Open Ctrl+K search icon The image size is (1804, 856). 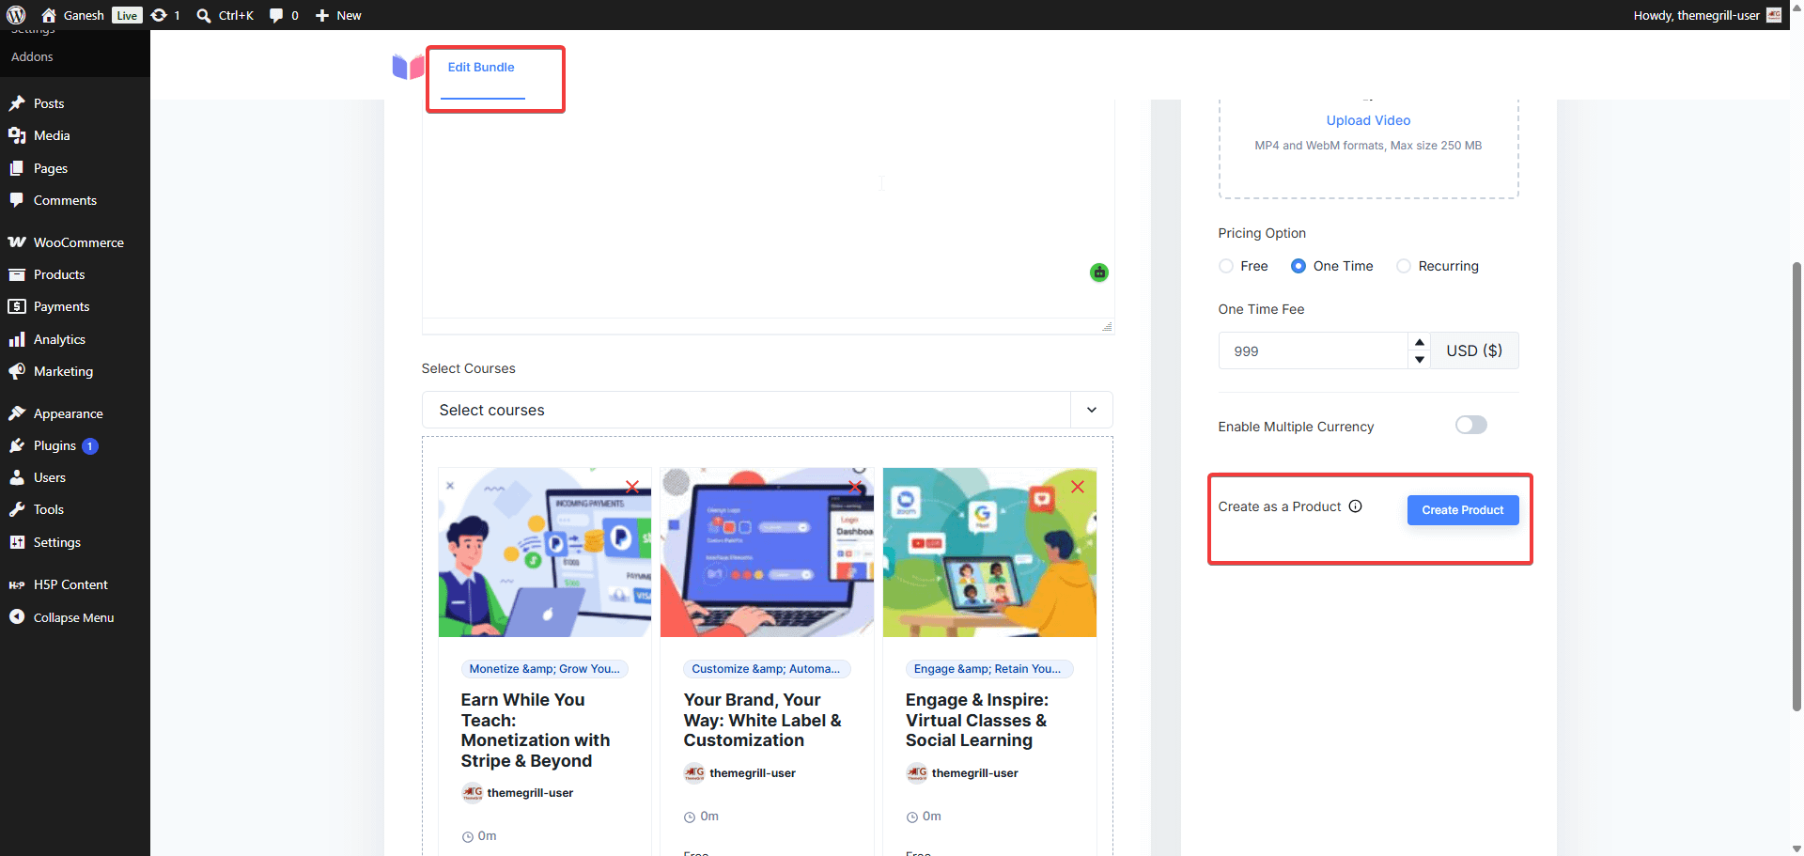point(203,15)
